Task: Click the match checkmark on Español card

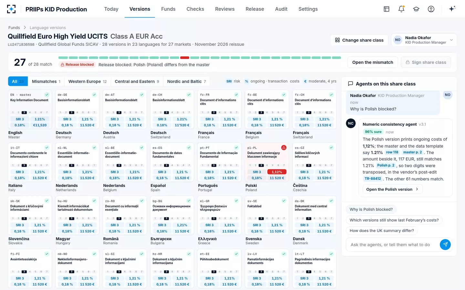Action: click(189, 148)
